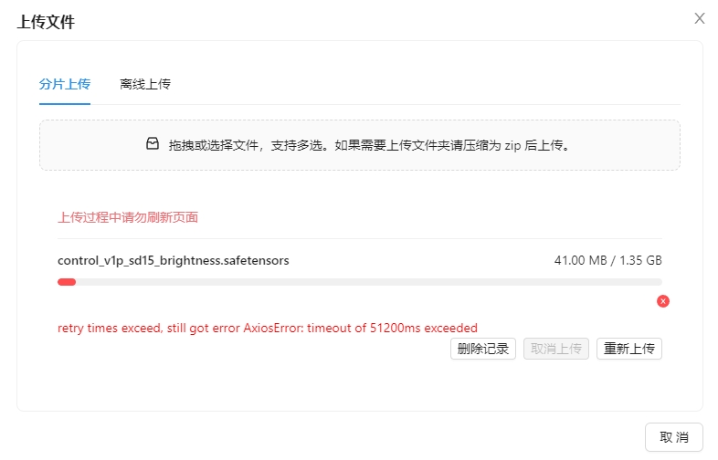The width and height of the screenshot is (718, 460).
Task: Open the 离线上传 tab
Action: tap(145, 84)
